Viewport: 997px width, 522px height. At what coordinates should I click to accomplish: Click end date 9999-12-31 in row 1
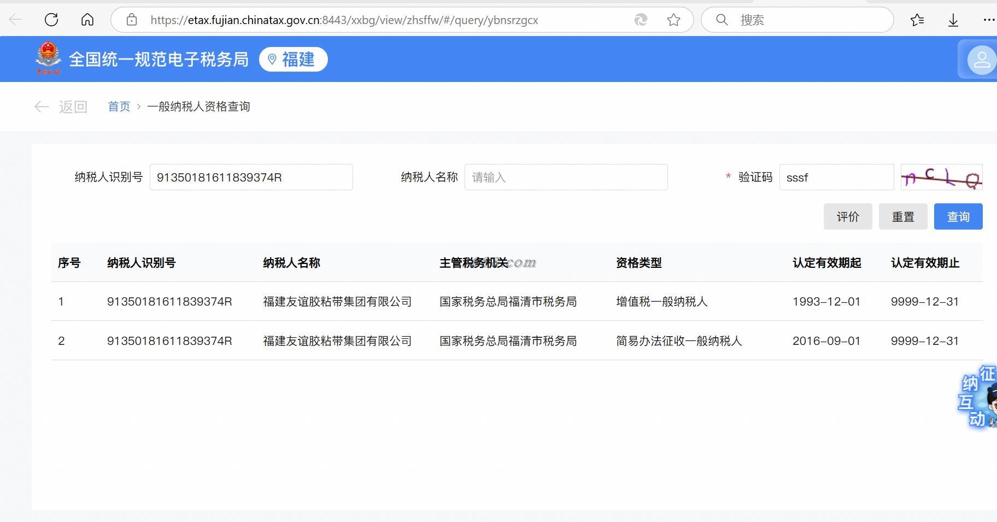coord(925,302)
